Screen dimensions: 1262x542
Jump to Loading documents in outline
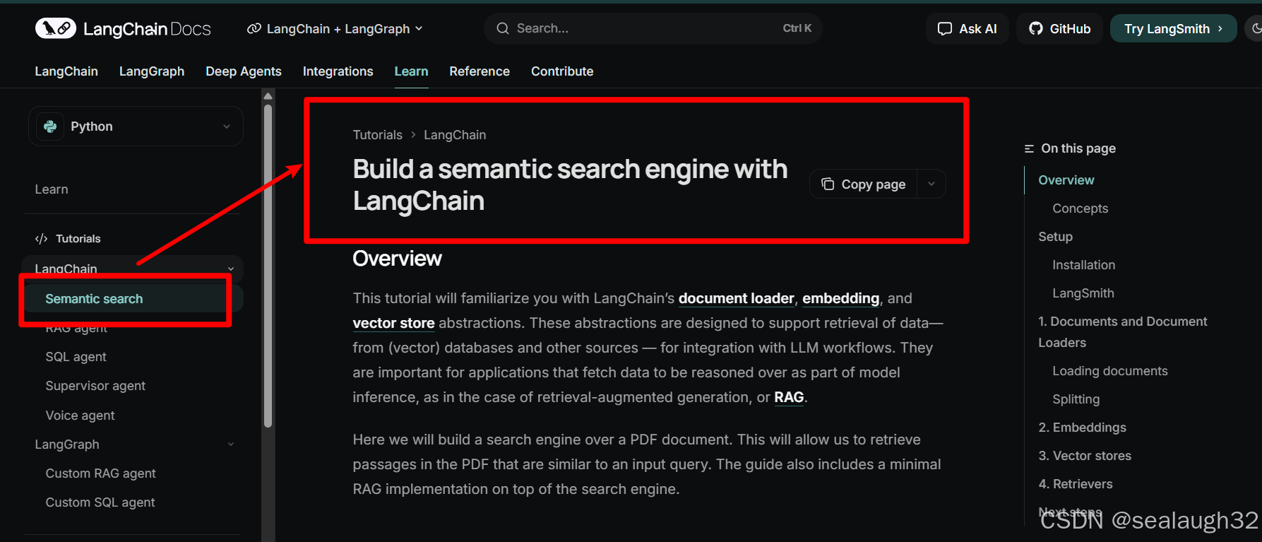point(1109,371)
